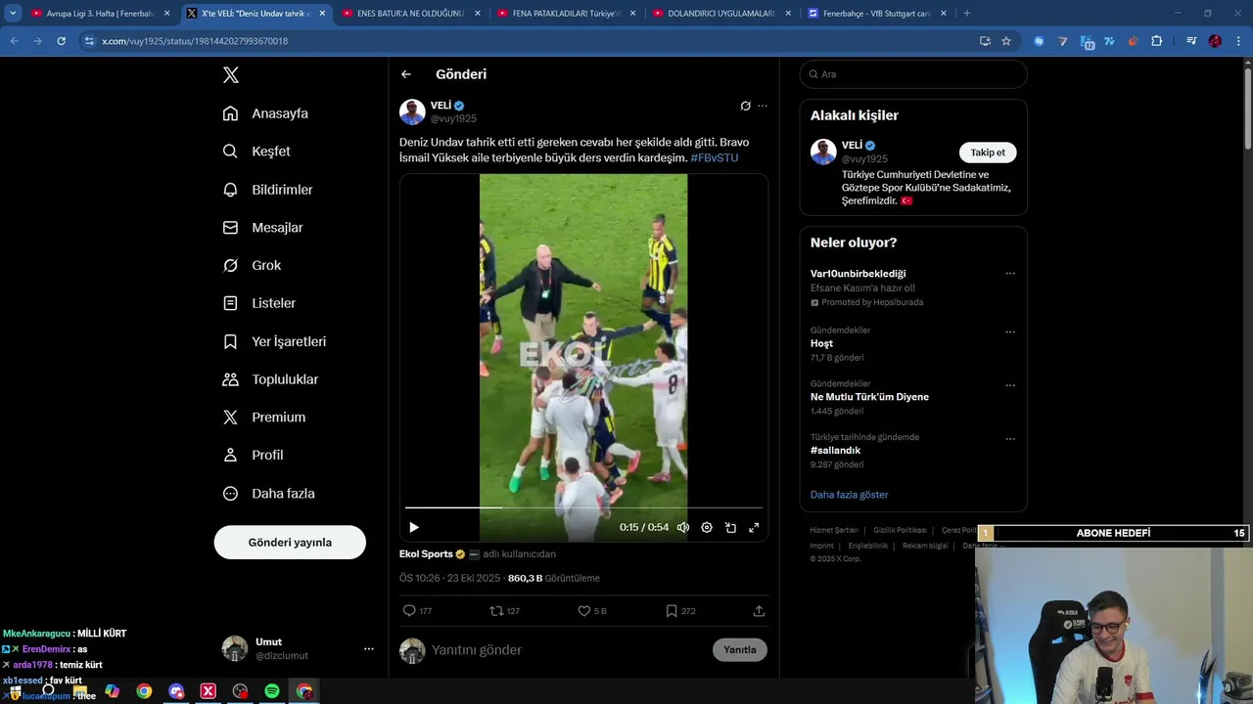Click the Yer İşaretleri bookmark icon
The width and height of the screenshot is (1253, 704).
(231, 341)
